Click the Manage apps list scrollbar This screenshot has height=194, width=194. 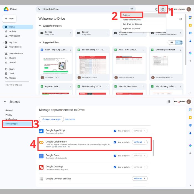[153, 148]
